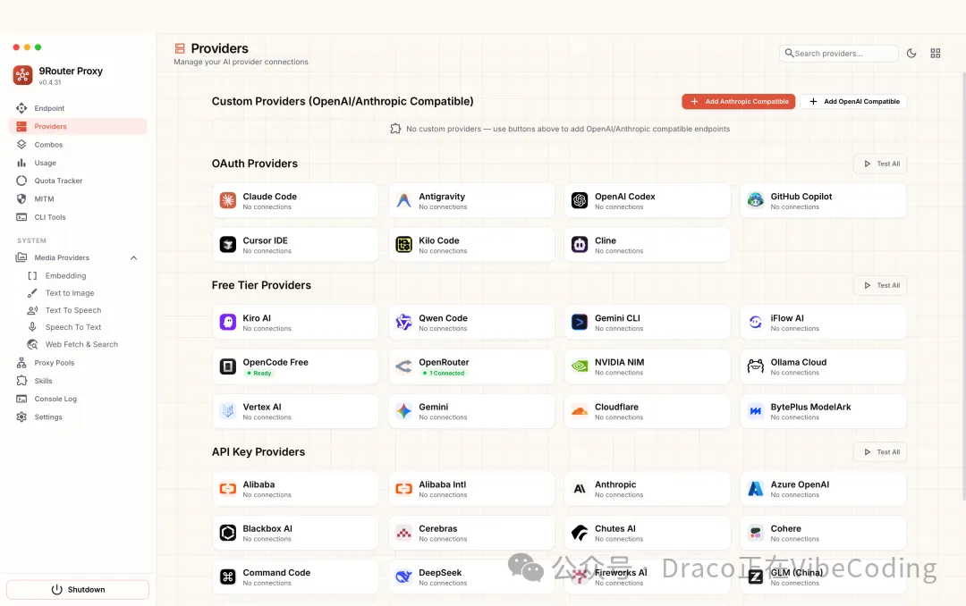Click Test All for OAuth Providers
Image resolution: width=966 pixels, height=606 pixels.
click(x=880, y=164)
